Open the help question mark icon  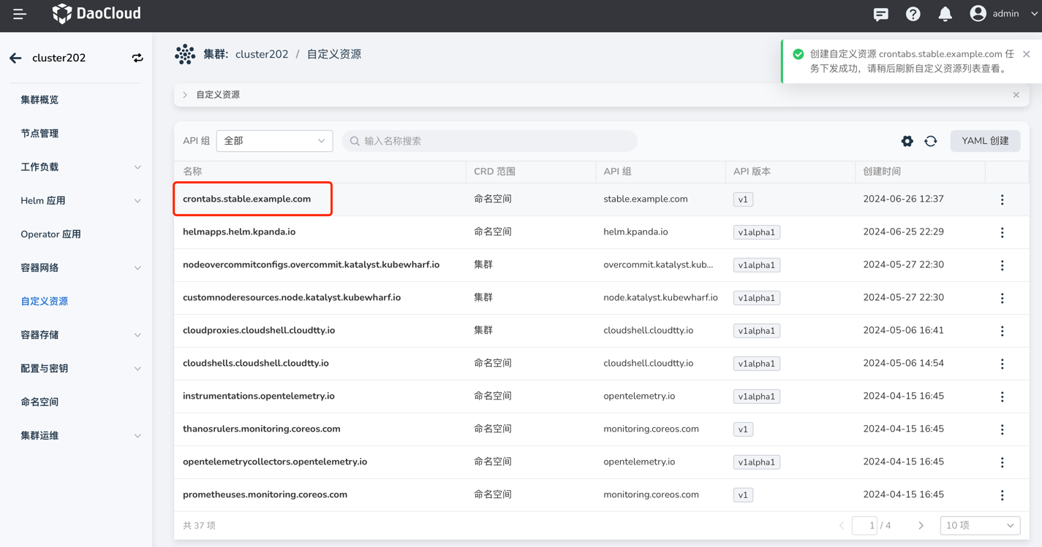pyautogui.click(x=913, y=14)
